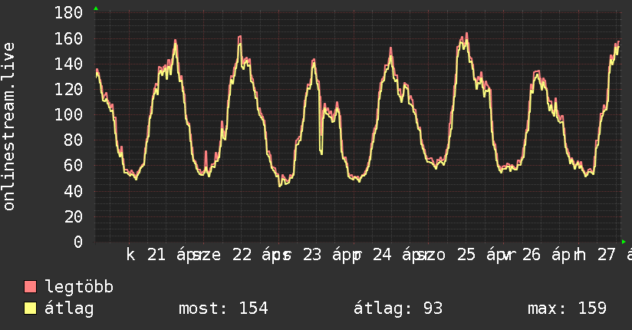Click the x-axis date label 21

point(156,255)
